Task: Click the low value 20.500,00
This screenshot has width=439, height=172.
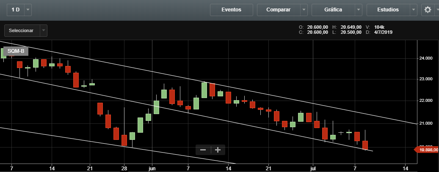Action: click(351, 32)
